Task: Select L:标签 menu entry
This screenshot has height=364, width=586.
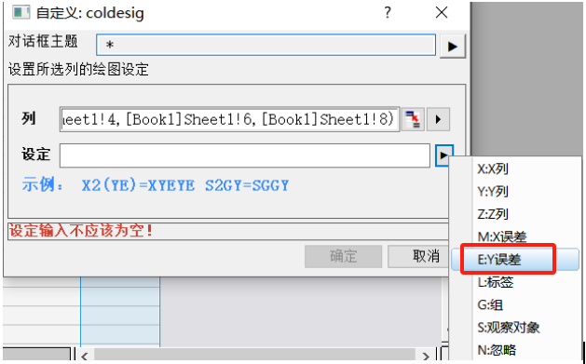Action: (516, 282)
